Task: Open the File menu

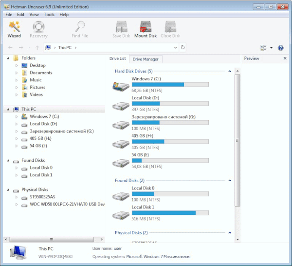Action: click(x=9, y=15)
